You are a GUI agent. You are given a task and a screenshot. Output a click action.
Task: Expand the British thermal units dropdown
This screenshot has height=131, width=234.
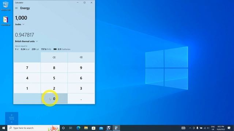[x=26, y=41]
